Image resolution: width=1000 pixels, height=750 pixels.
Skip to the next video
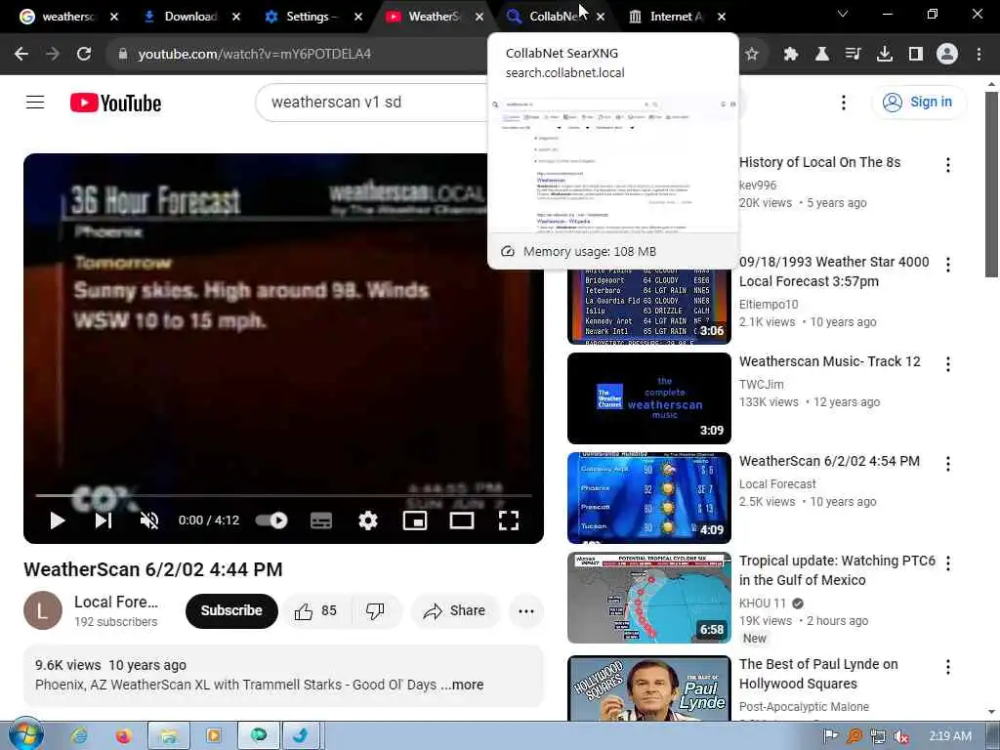pyautogui.click(x=104, y=521)
